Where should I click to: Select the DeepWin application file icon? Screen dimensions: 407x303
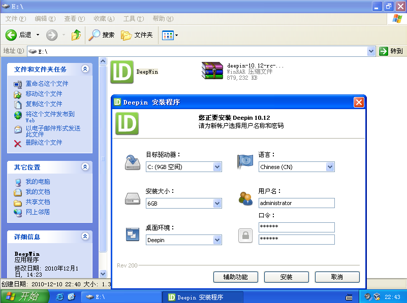point(122,72)
